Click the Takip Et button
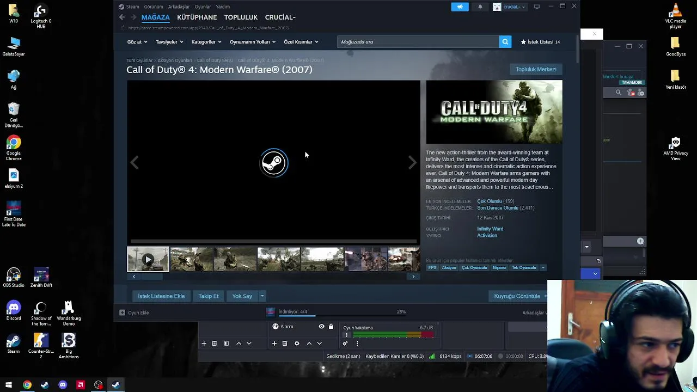Image resolution: width=697 pixels, height=392 pixels. pyautogui.click(x=209, y=296)
